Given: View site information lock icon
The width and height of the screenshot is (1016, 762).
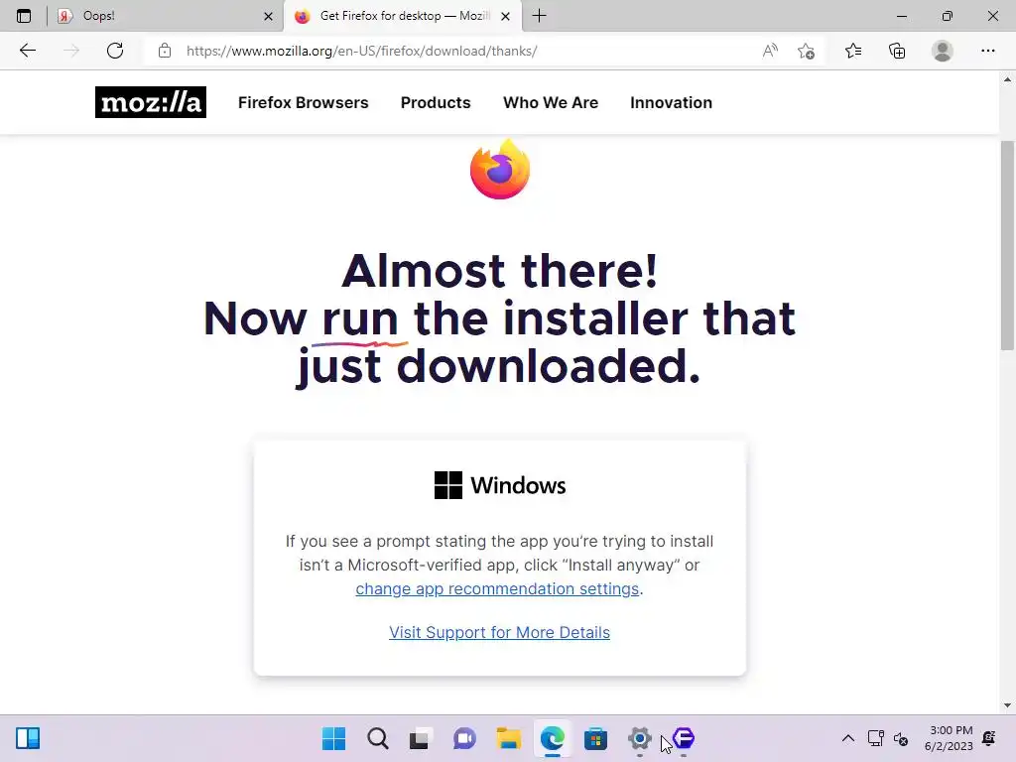Looking at the screenshot, I should 165,51.
